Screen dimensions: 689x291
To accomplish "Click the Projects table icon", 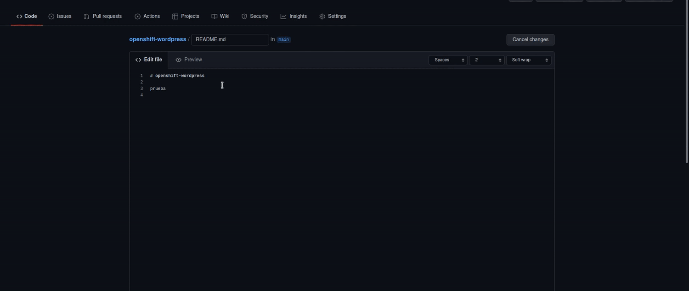I will coord(175,16).
